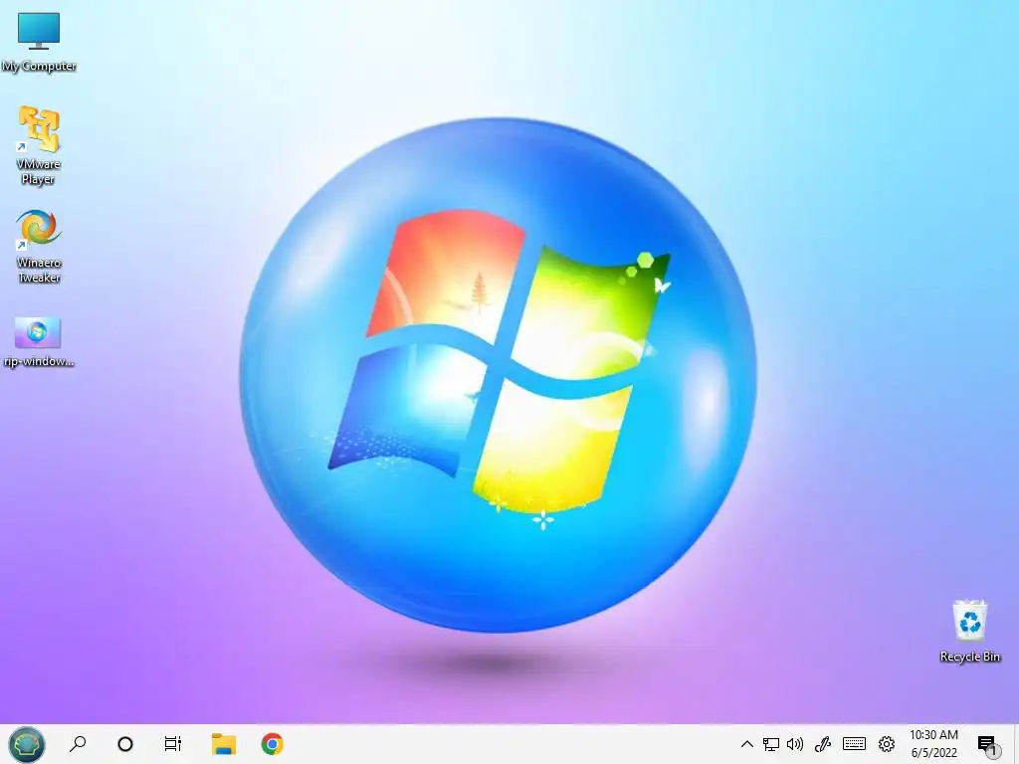Select the VMware Player shortcut
Screen dimensions: 1019x764
(x=39, y=145)
